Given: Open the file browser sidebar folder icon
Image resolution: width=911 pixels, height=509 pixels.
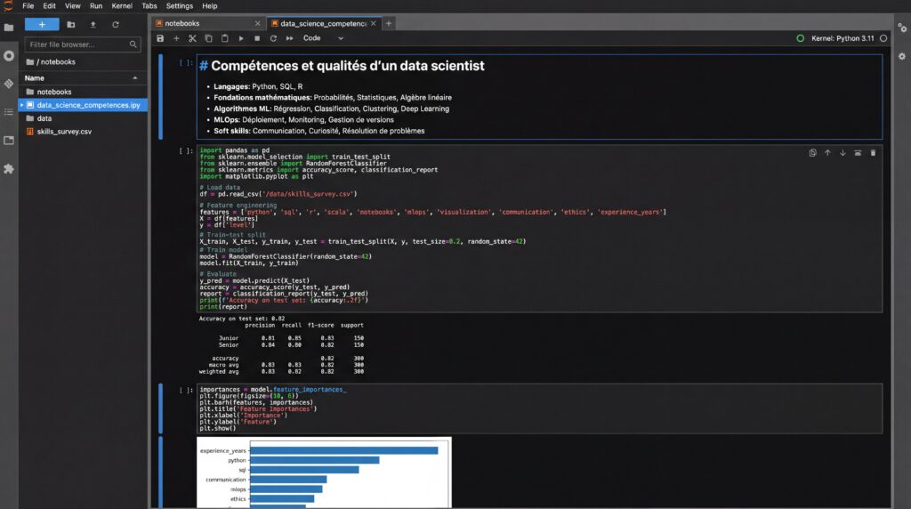Looking at the screenshot, I should (9, 28).
